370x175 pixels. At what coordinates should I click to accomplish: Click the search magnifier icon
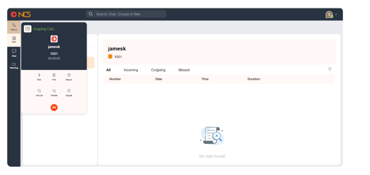91,14
